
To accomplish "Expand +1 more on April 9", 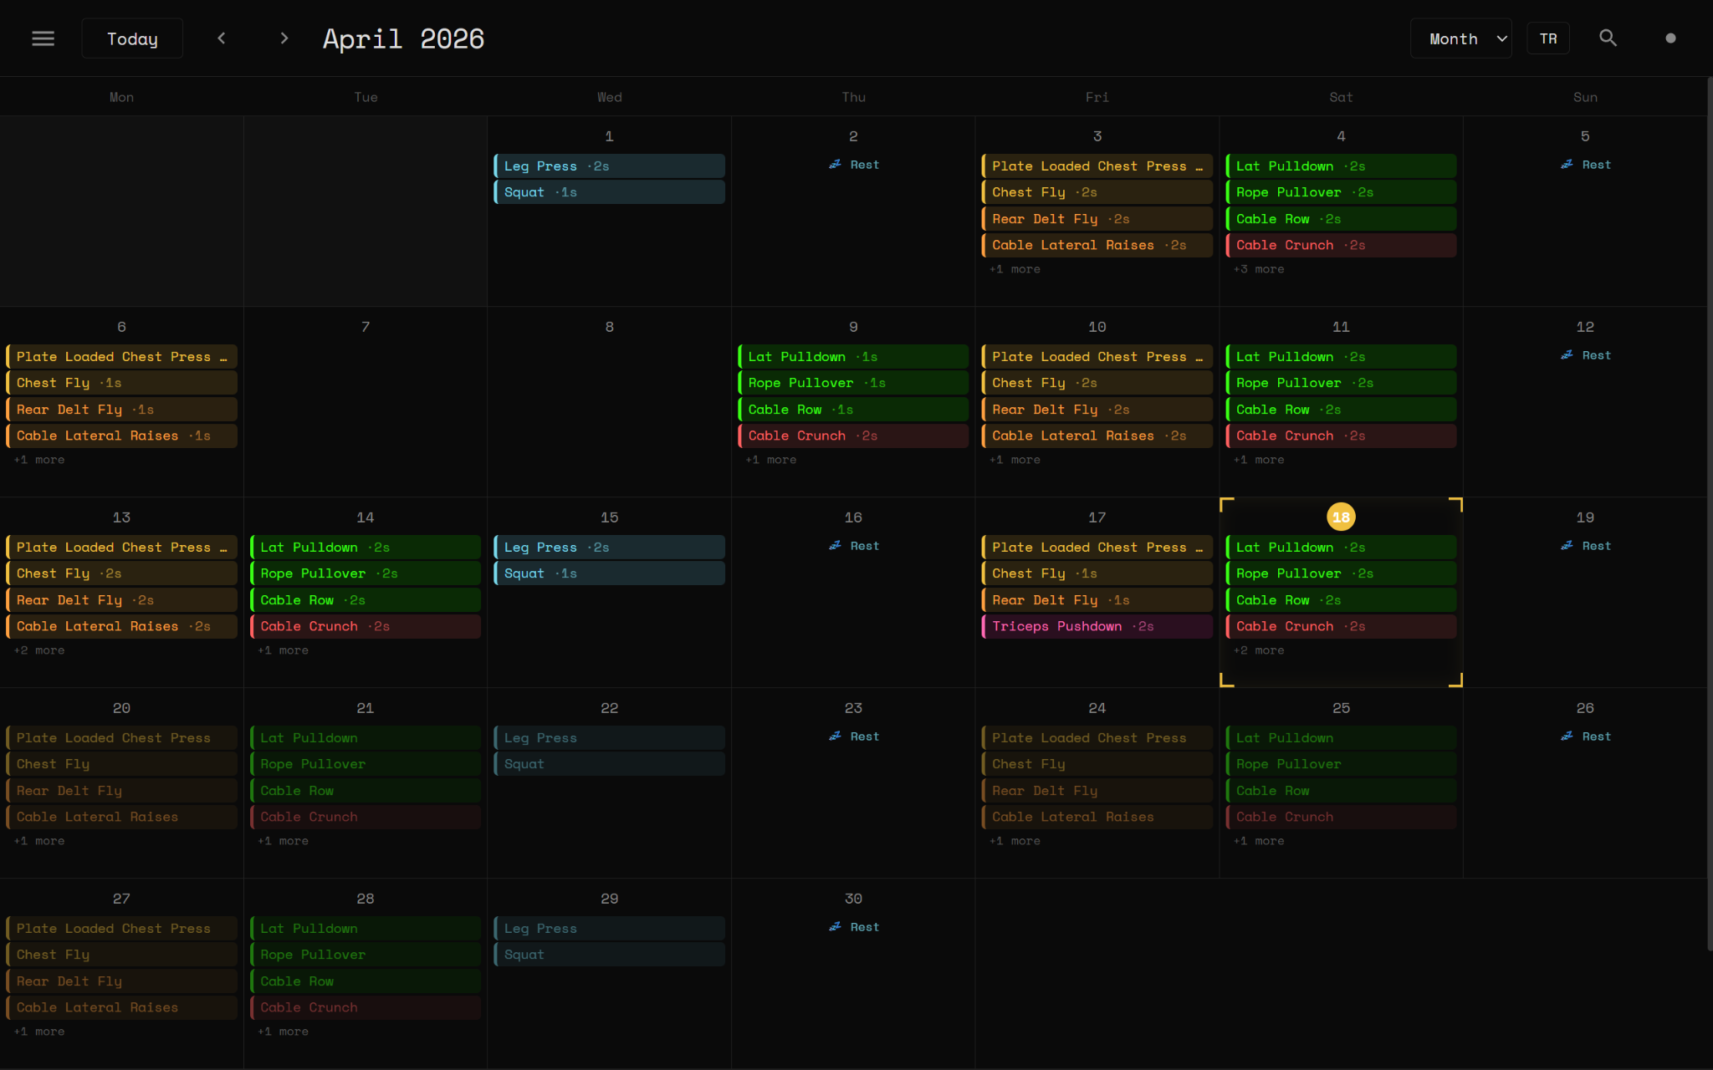I will click(x=770, y=460).
